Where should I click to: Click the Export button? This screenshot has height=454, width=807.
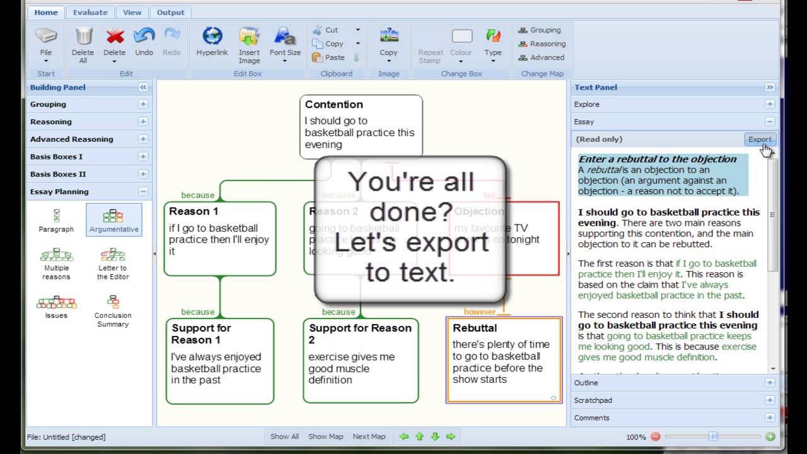760,139
